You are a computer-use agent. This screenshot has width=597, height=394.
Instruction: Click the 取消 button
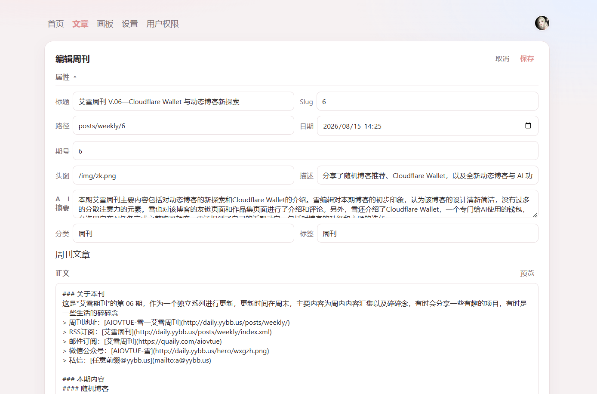(x=502, y=59)
